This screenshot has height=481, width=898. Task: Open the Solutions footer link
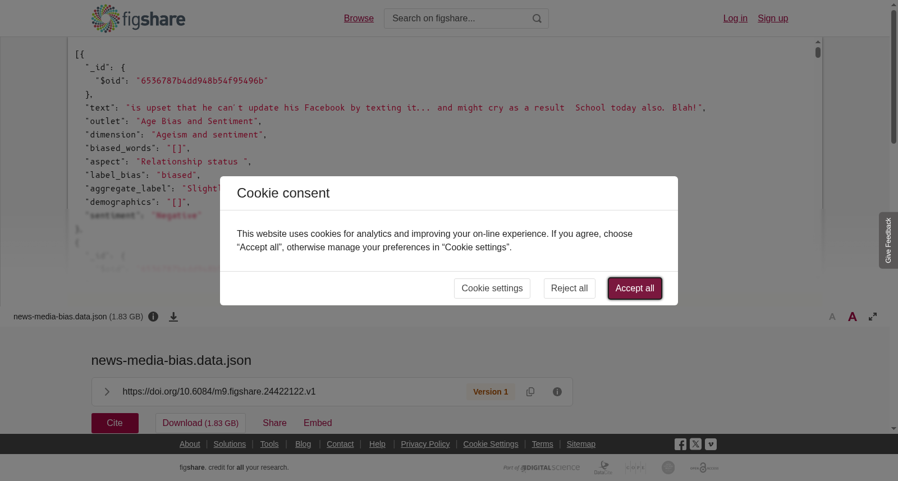click(x=230, y=444)
